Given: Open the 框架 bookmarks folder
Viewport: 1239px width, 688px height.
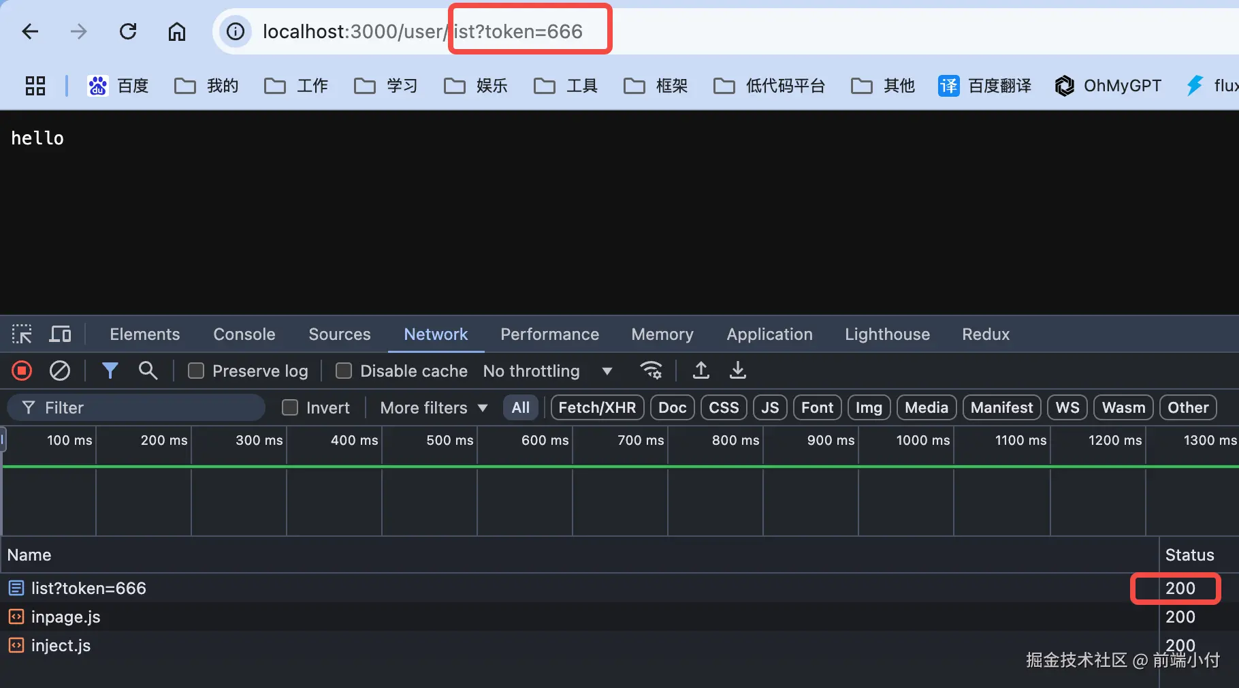Looking at the screenshot, I should click(656, 86).
